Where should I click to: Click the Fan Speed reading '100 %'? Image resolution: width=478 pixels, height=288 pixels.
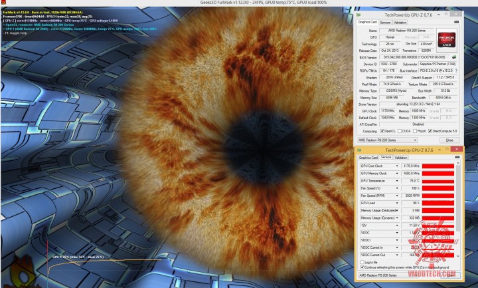coord(411,188)
